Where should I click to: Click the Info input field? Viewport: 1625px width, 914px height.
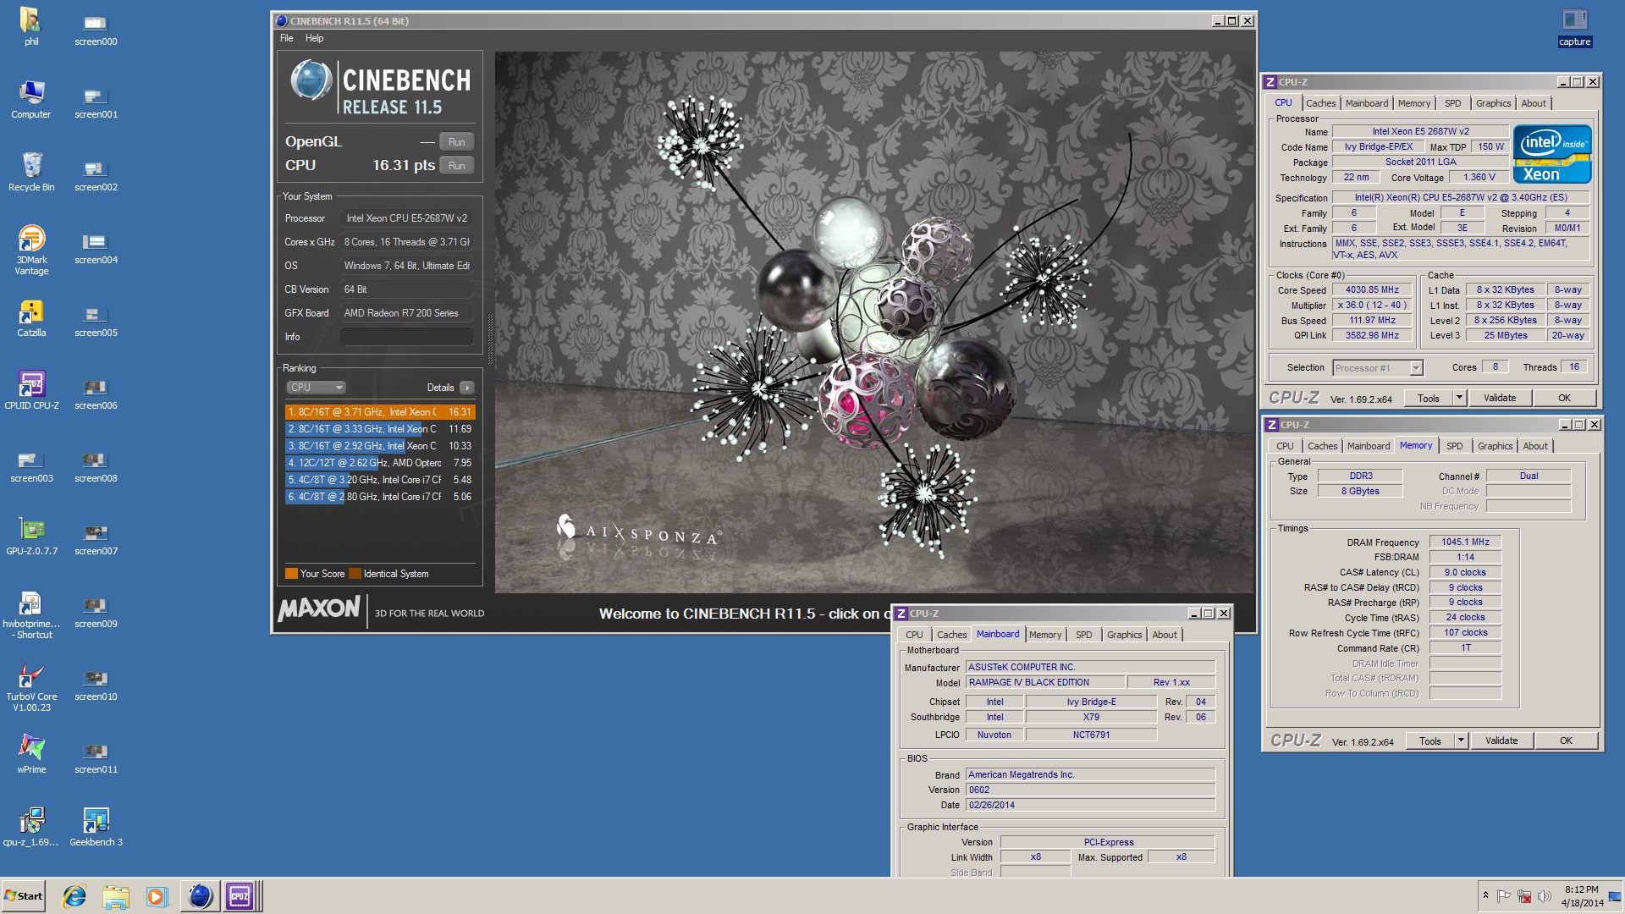click(406, 337)
